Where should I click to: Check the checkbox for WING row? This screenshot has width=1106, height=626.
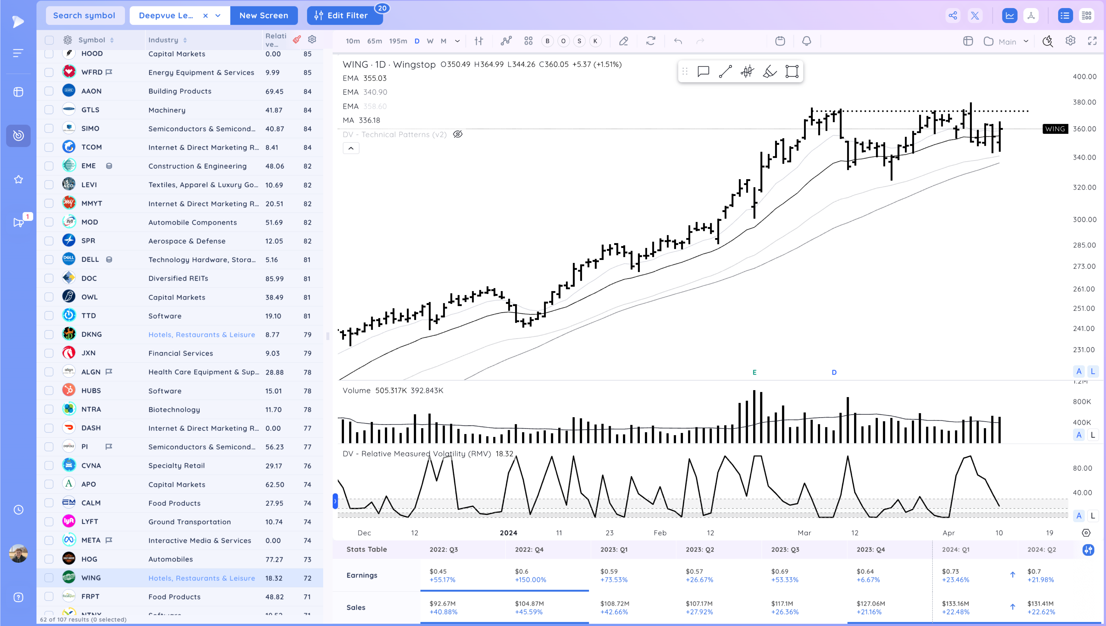pos(49,578)
